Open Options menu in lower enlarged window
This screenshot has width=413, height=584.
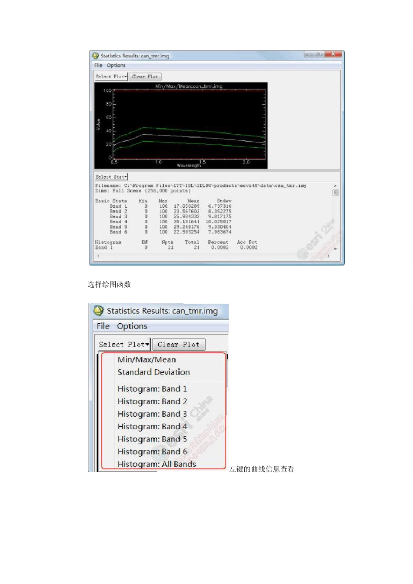132,326
